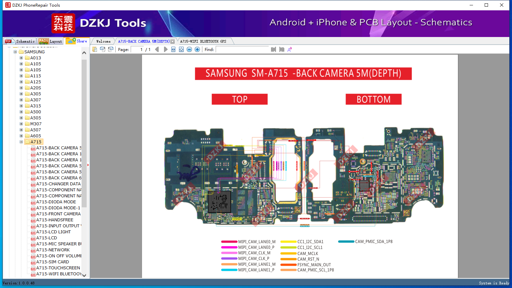
Task: Click the PDF icon beside A715-TOUCHSCREEN
Action: click(33, 268)
